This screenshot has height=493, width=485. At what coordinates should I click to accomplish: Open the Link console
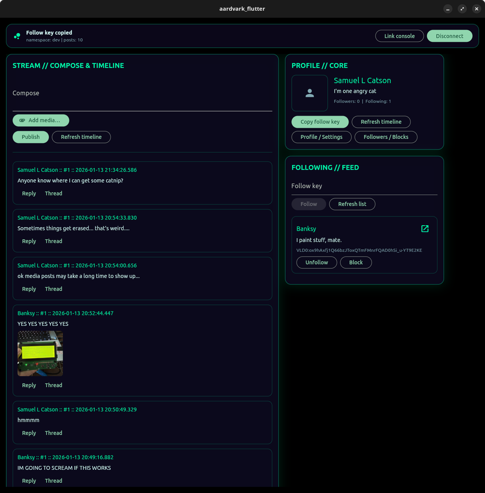[x=399, y=36]
